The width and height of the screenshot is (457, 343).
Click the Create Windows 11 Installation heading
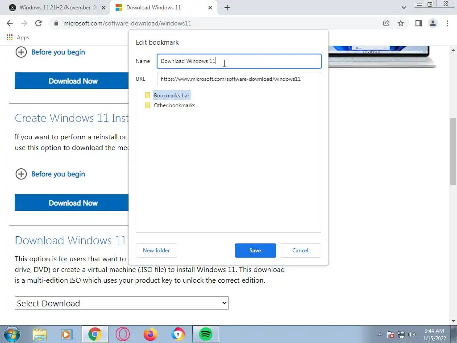tap(72, 118)
